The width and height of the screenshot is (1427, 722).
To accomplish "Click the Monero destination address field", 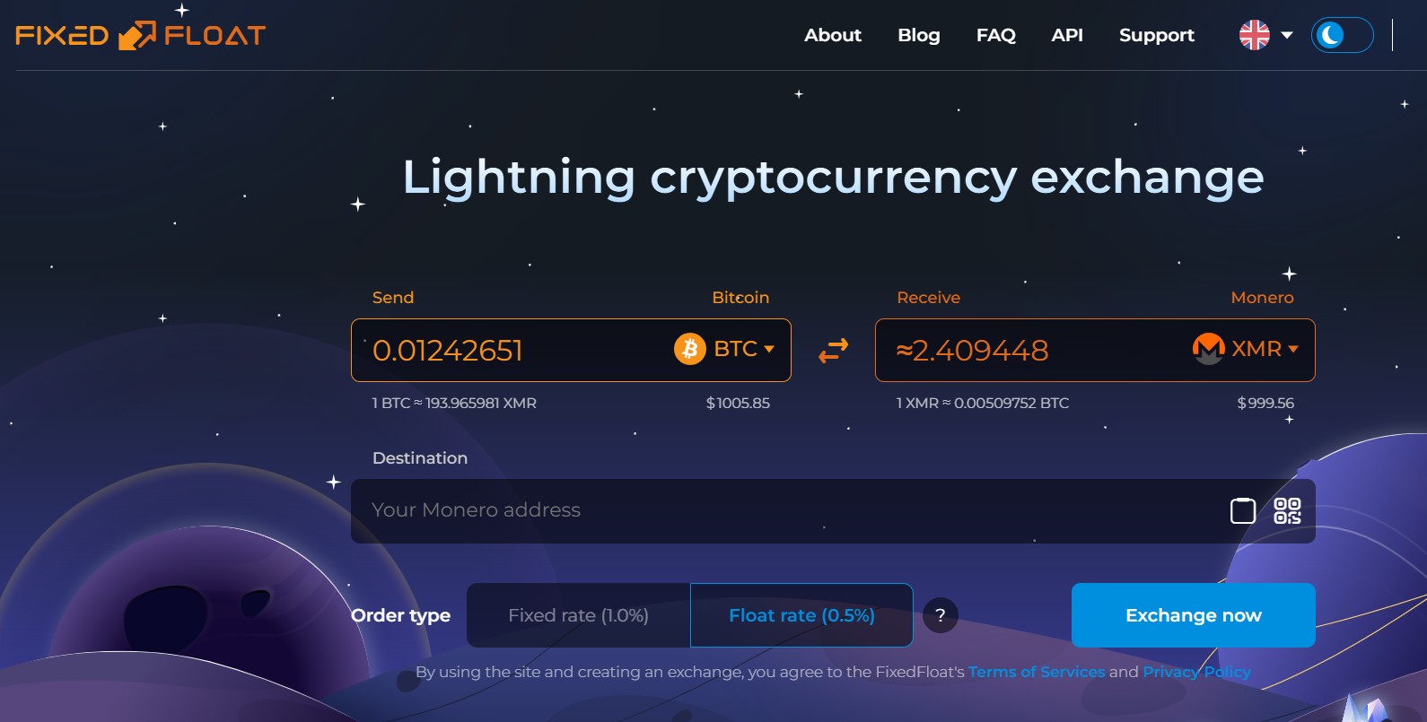I will point(788,510).
